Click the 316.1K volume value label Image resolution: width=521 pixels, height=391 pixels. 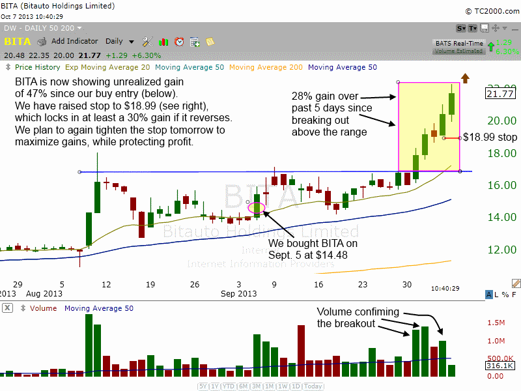500,366
